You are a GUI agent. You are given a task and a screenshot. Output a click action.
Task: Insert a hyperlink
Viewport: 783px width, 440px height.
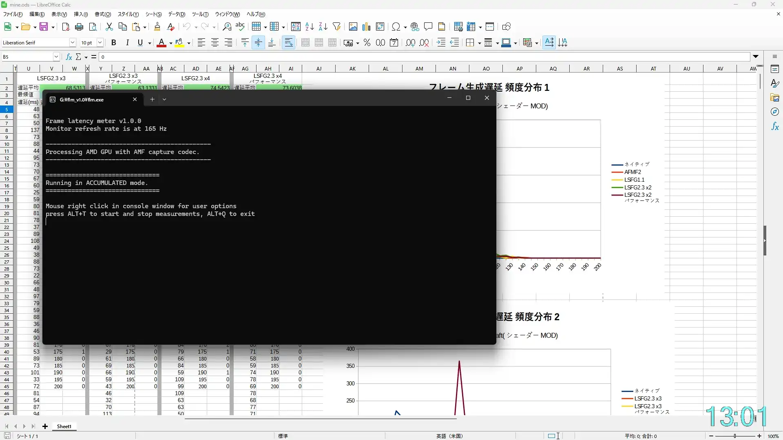click(x=415, y=26)
